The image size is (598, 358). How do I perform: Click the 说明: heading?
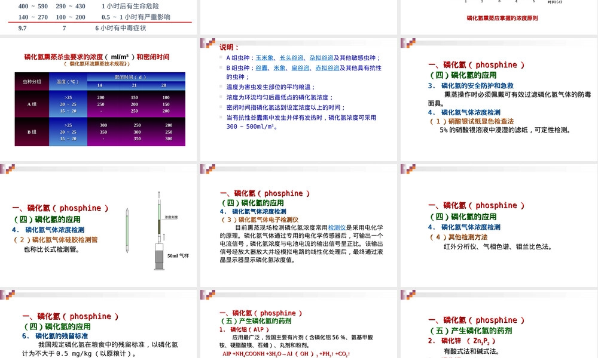coord(229,47)
